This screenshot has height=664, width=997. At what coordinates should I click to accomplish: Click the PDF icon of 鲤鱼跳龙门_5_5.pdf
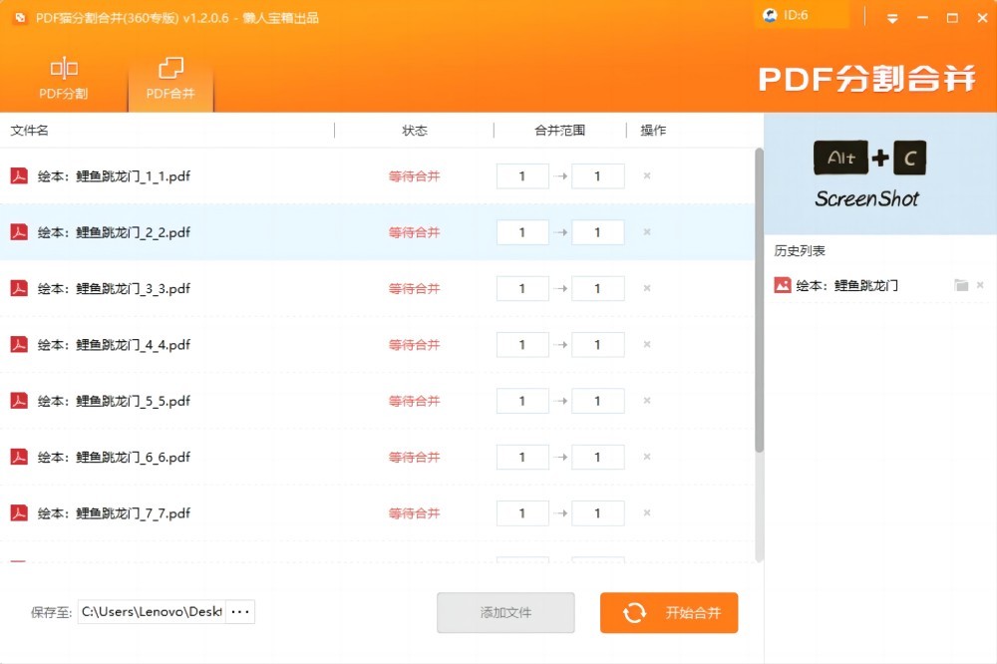[x=19, y=401]
